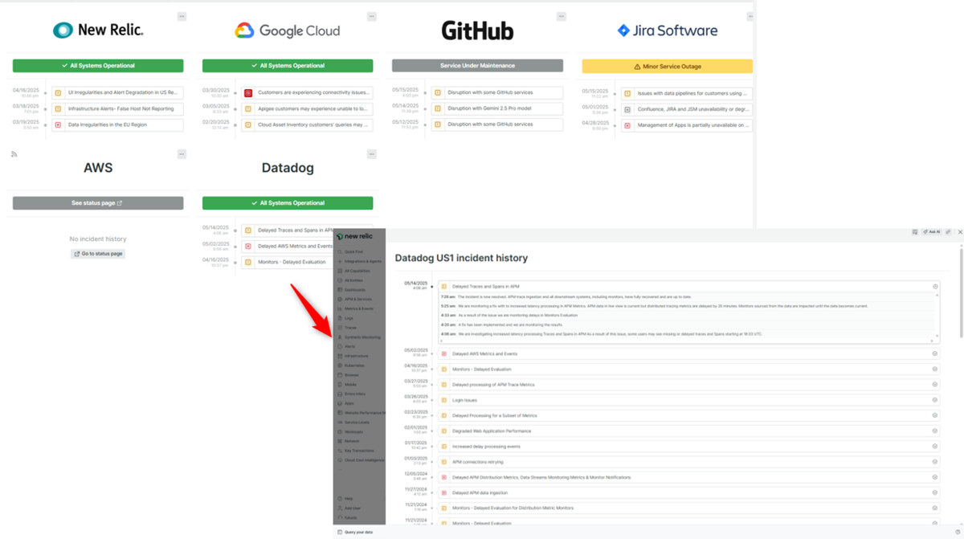Collapse Delayed Traces and Spans in APM
The width and height of the screenshot is (964, 539).
[x=935, y=287]
